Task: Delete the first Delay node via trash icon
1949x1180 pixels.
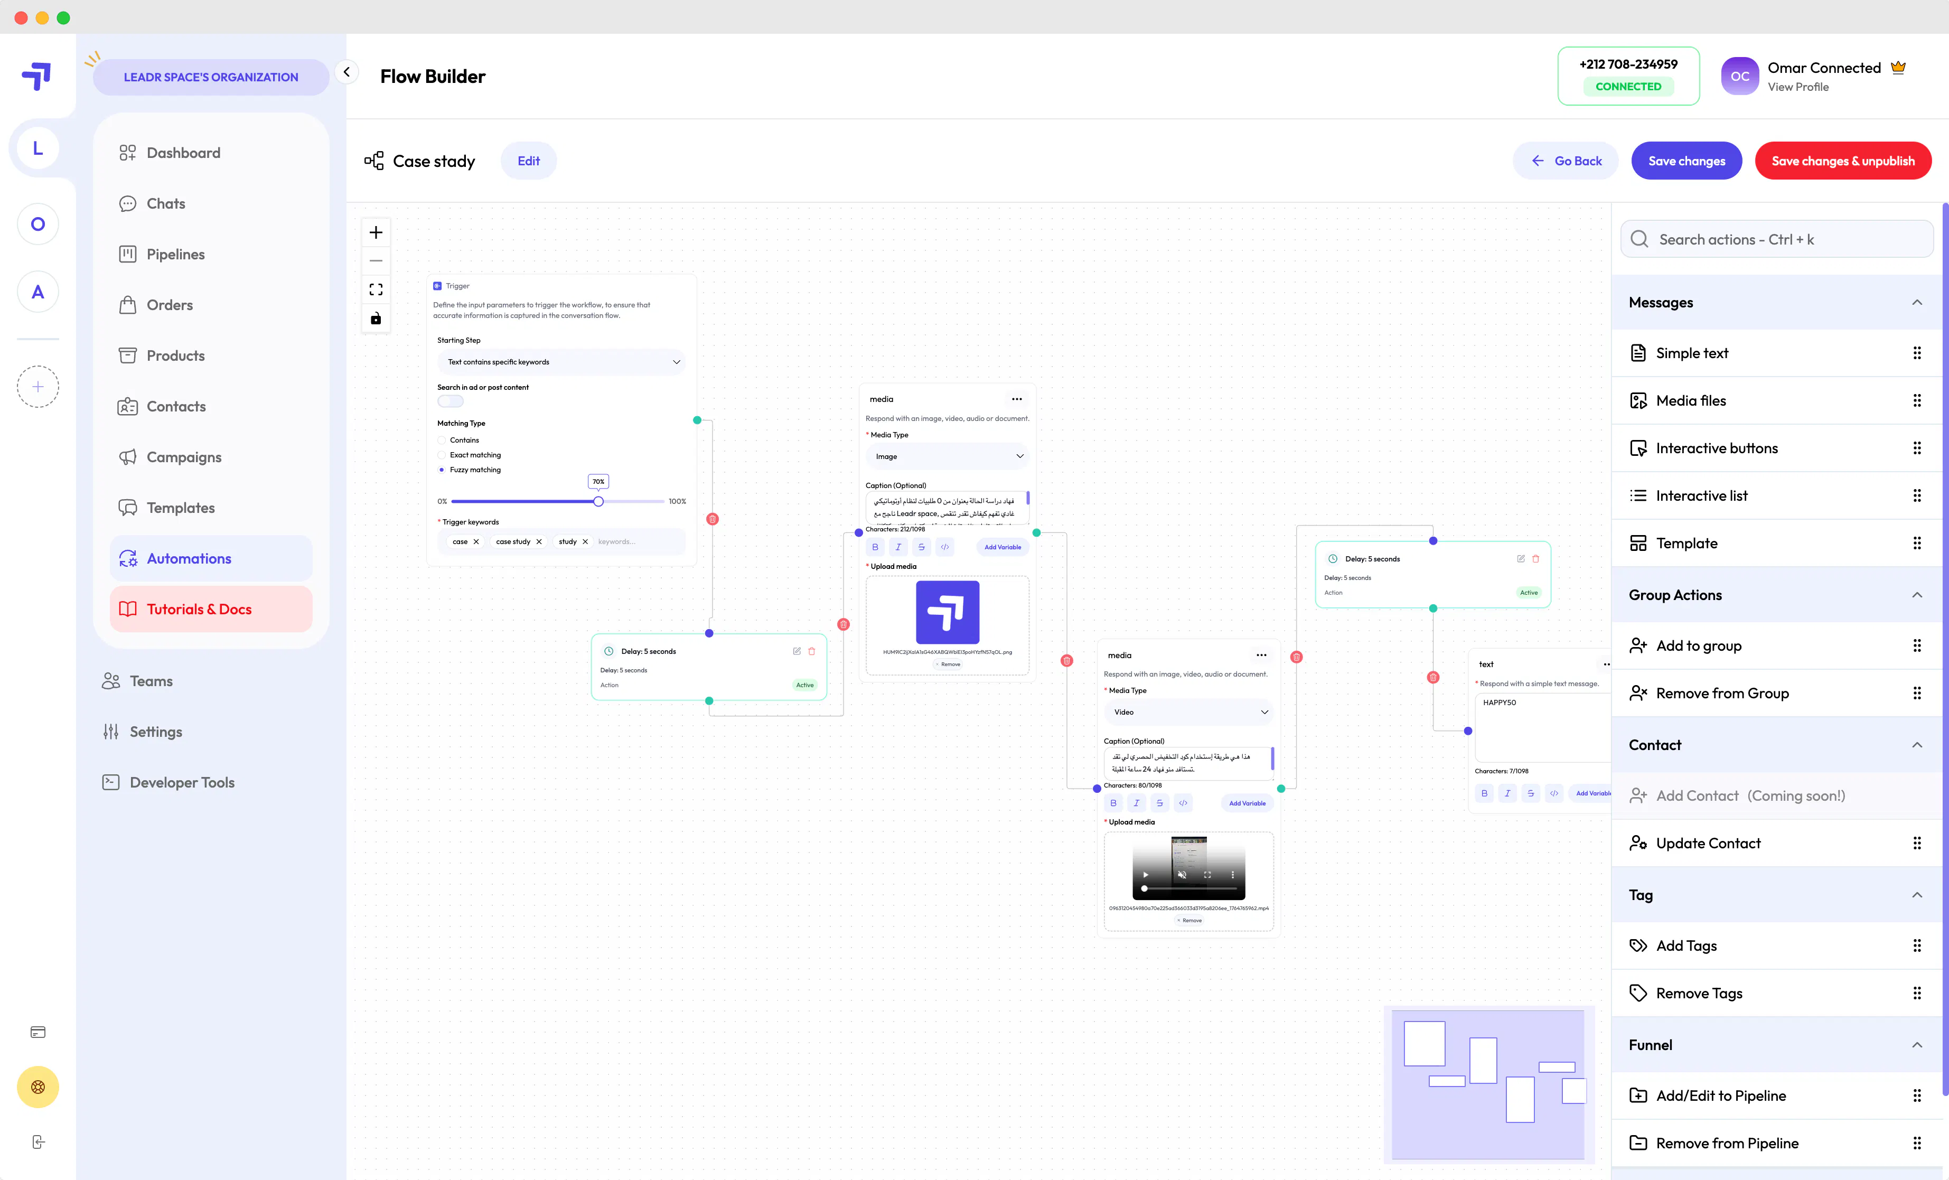Action: tap(812, 651)
